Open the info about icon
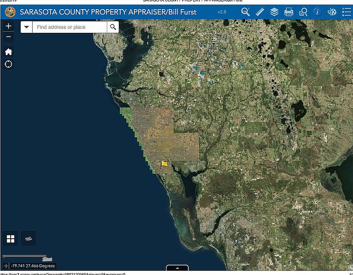This screenshot has width=353, height=275. (317, 12)
